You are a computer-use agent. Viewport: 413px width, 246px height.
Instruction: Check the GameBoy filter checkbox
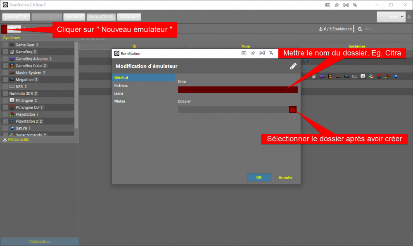point(5,52)
